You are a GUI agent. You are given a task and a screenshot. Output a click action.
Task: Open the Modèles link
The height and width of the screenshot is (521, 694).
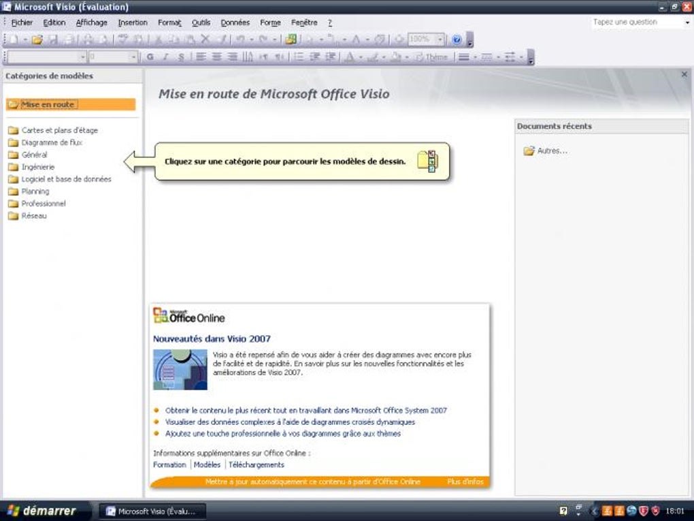[x=207, y=464]
